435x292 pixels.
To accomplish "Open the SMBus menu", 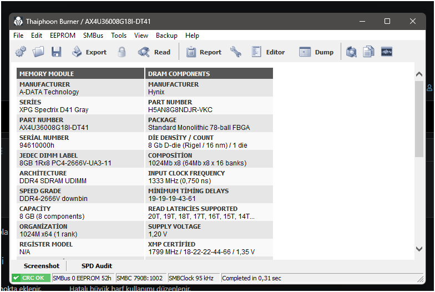I will click(x=93, y=36).
